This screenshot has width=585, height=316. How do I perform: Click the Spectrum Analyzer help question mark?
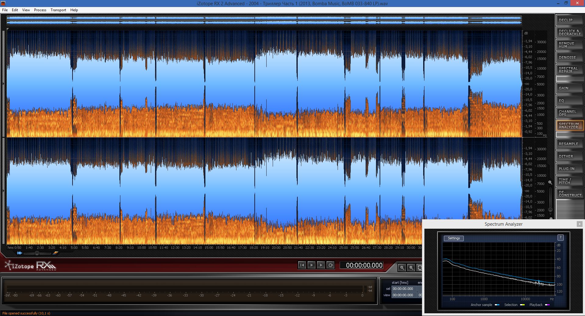(x=560, y=238)
